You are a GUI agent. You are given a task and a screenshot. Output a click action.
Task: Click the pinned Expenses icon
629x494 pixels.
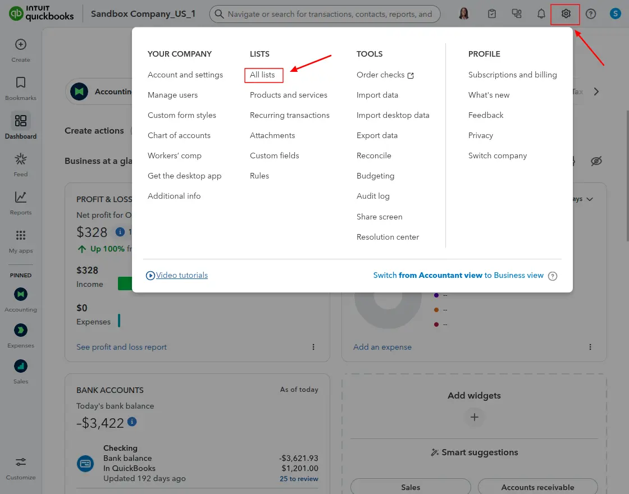21,330
